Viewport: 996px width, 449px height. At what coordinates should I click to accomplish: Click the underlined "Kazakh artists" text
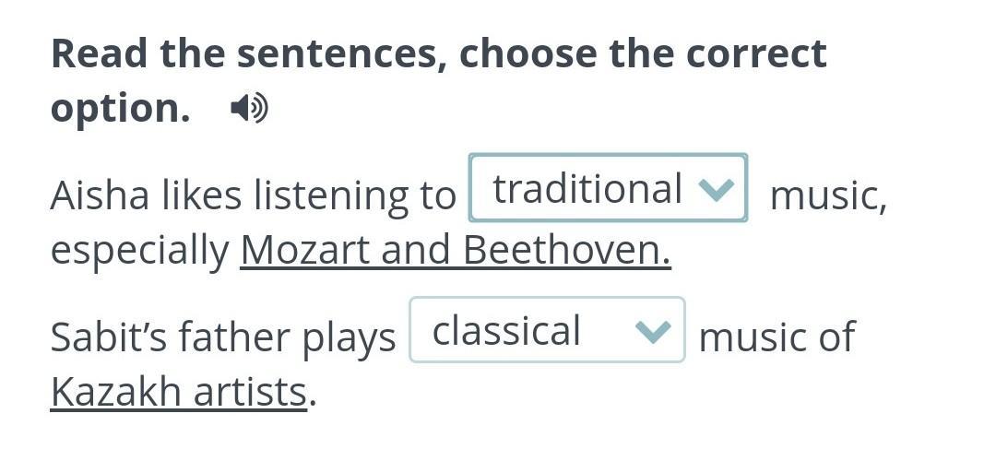coord(179,392)
